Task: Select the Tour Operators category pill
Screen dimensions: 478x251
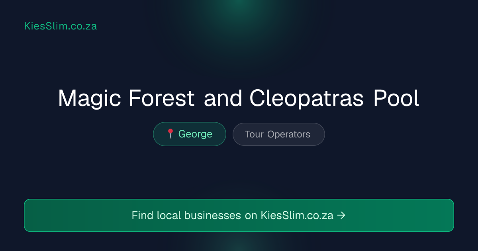Action: click(x=279, y=134)
